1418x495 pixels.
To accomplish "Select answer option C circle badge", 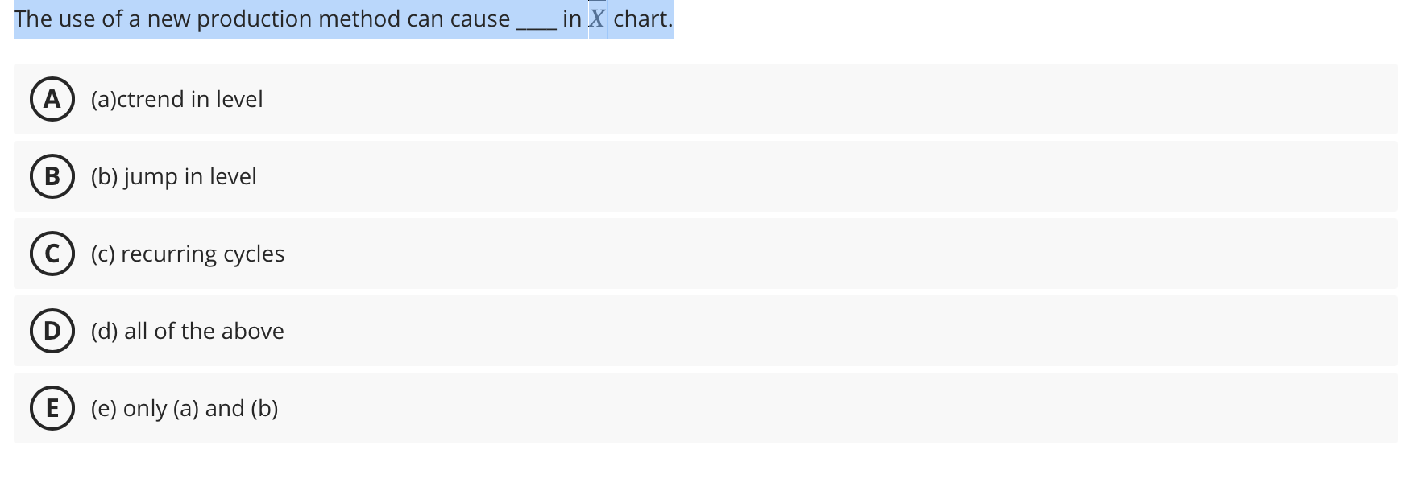I will 52,254.
